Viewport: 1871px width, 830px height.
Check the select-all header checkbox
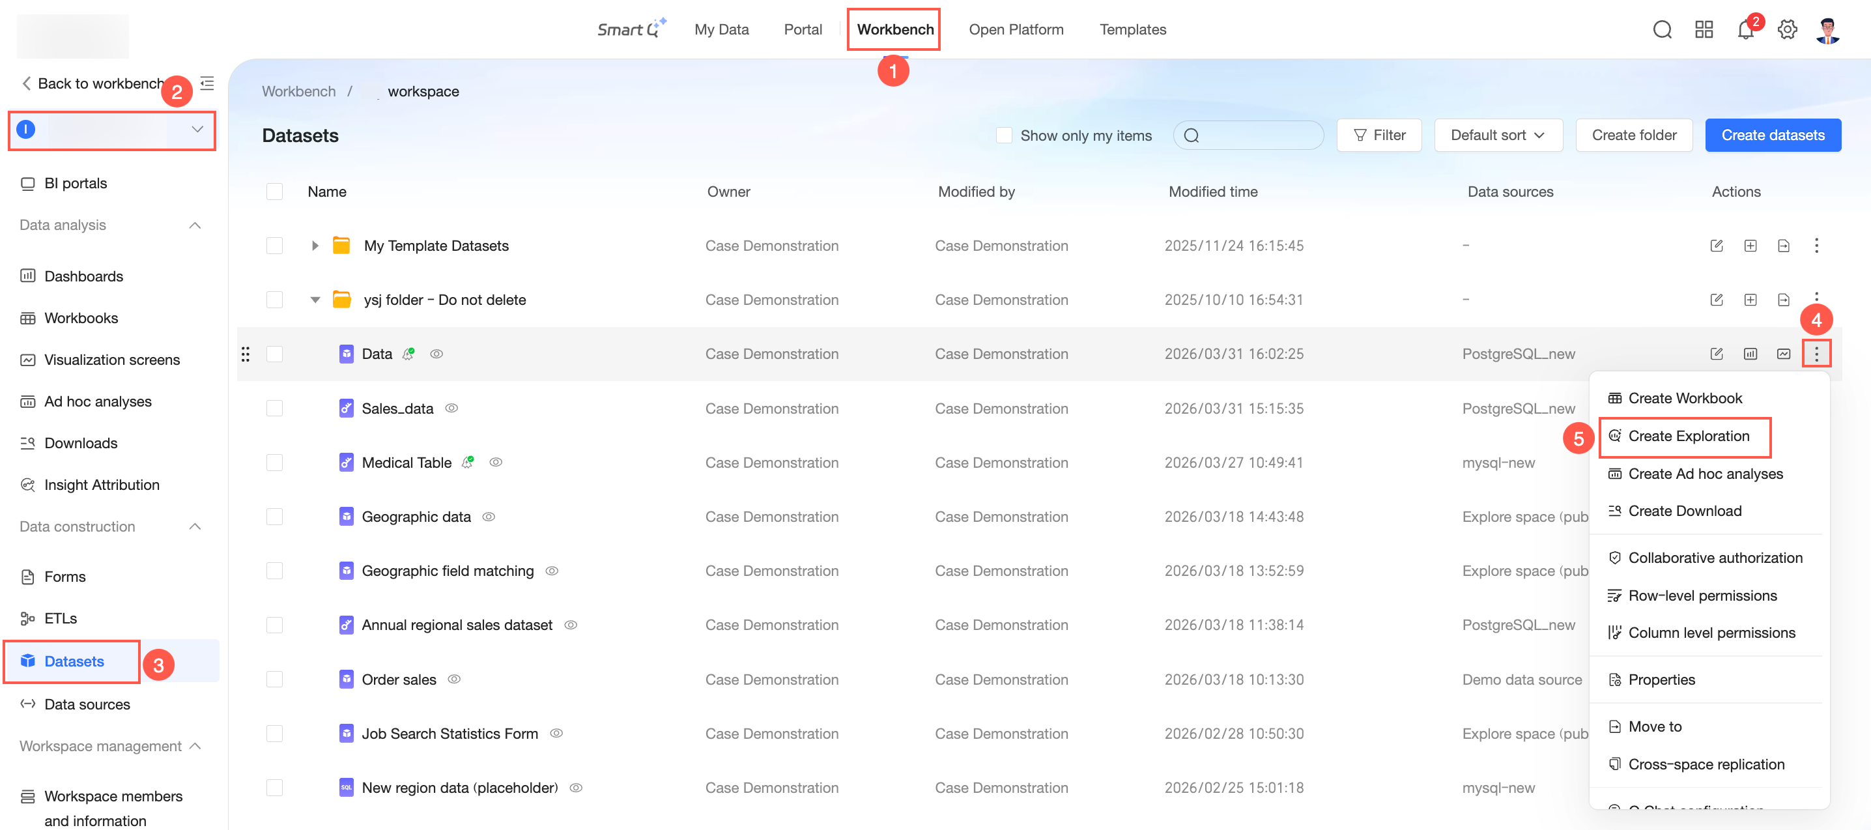click(x=274, y=192)
